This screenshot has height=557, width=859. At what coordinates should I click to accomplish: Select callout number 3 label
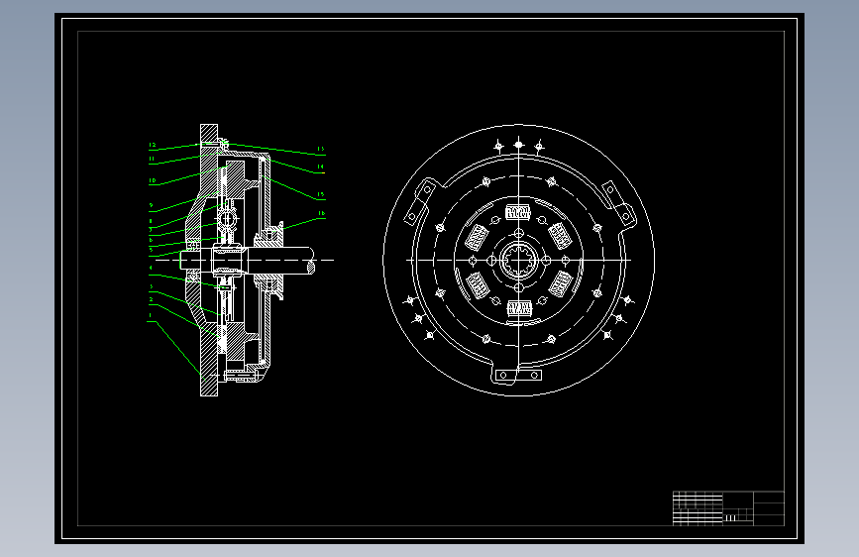point(152,286)
